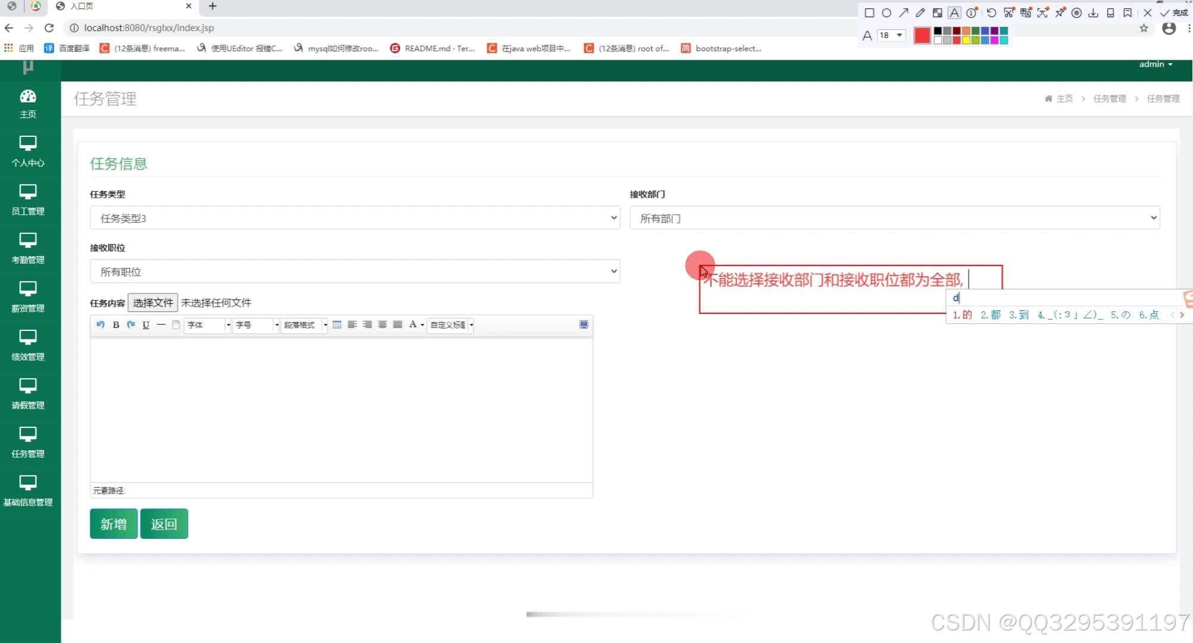Image resolution: width=1193 pixels, height=643 pixels.
Task: Toggle bold in the editor toolbar
Action: click(x=116, y=324)
